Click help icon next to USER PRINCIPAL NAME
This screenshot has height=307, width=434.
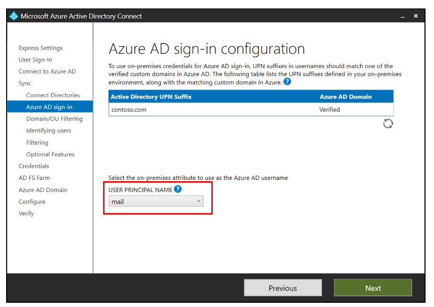[177, 189]
